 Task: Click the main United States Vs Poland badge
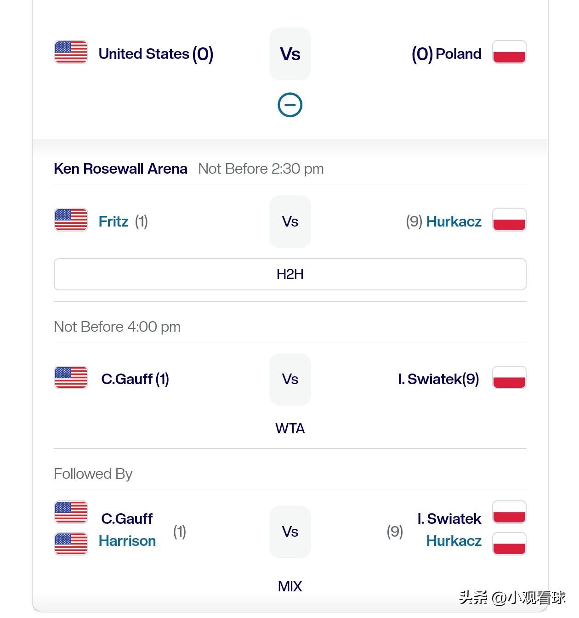click(x=290, y=54)
